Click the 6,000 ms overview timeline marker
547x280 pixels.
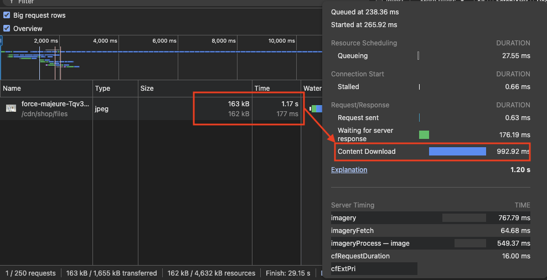[x=164, y=41]
